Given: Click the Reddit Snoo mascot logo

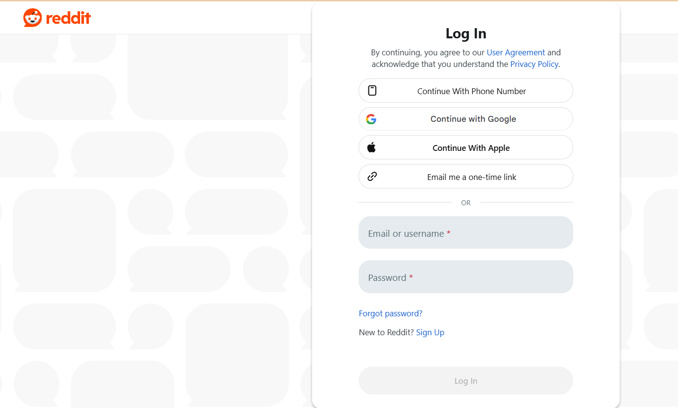Looking at the screenshot, I should (33, 18).
